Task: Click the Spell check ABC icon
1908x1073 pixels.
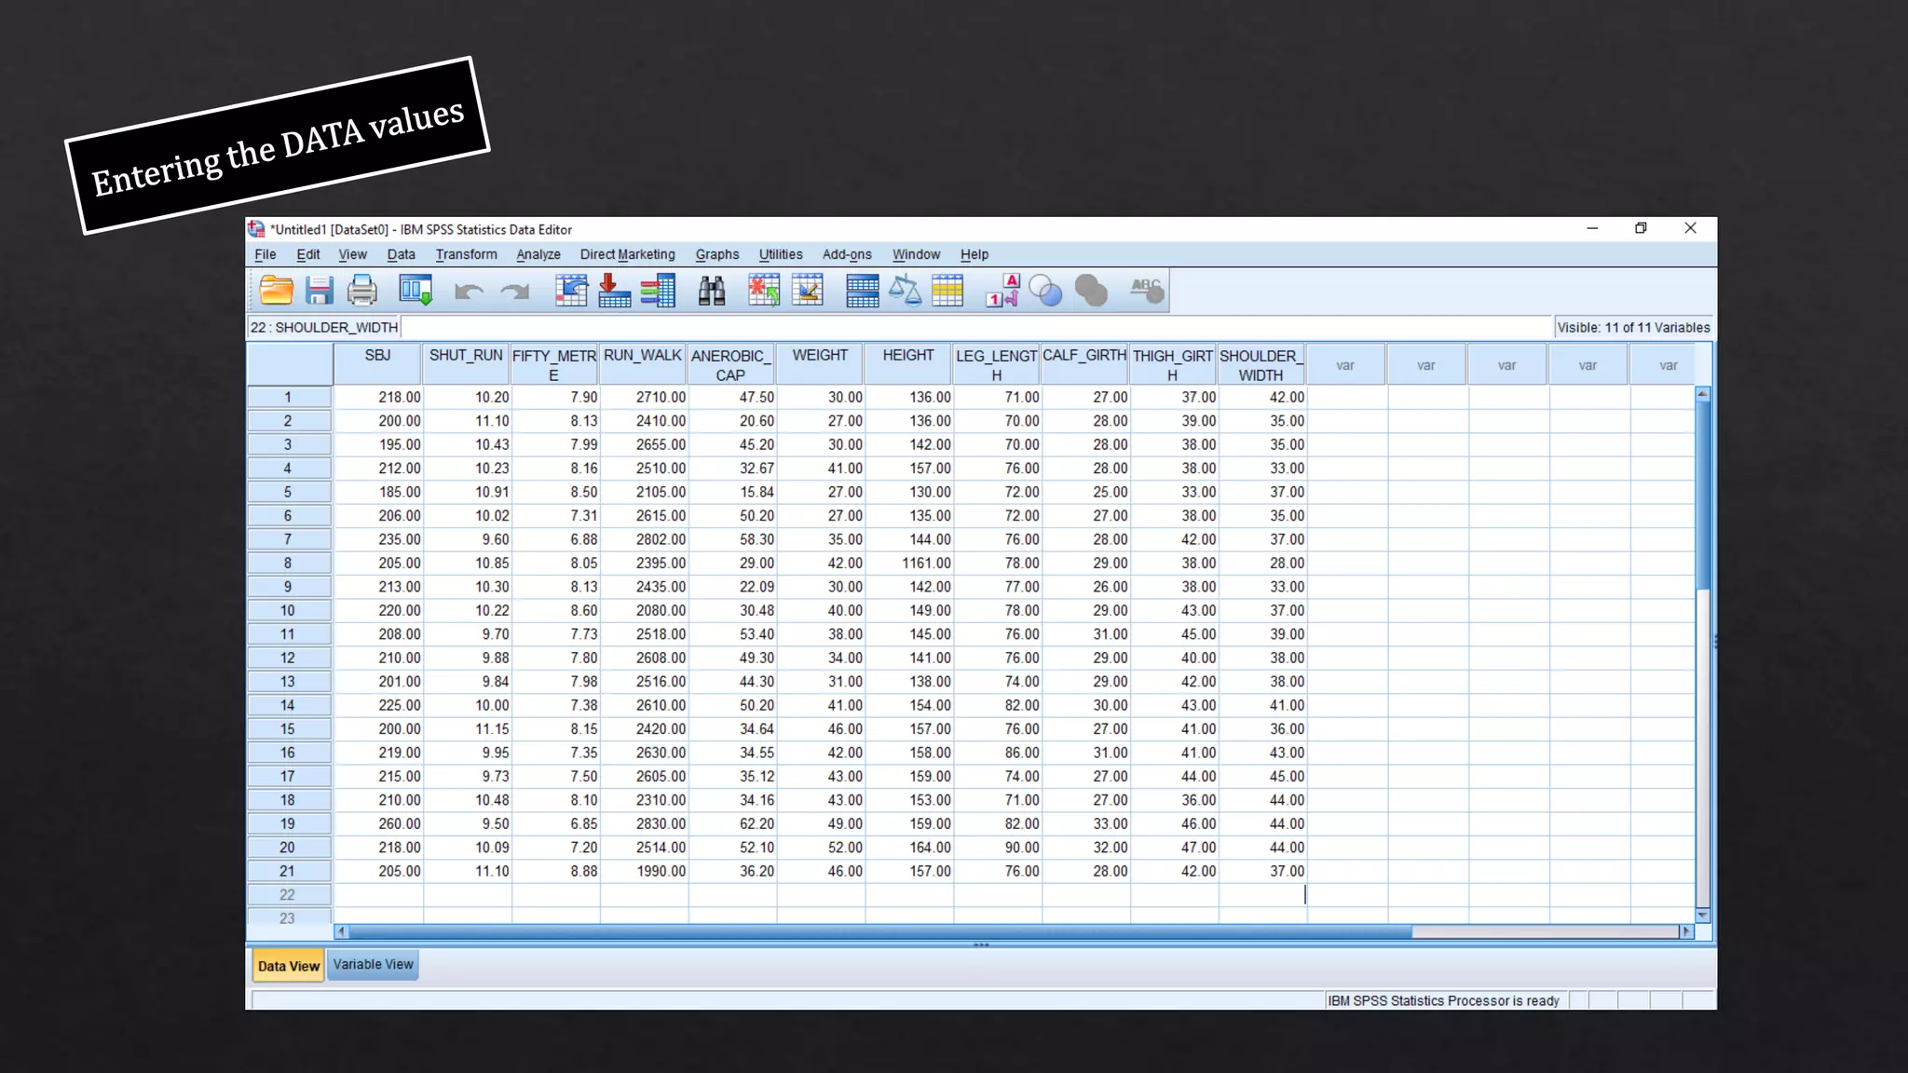Action: coord(1147,292)
